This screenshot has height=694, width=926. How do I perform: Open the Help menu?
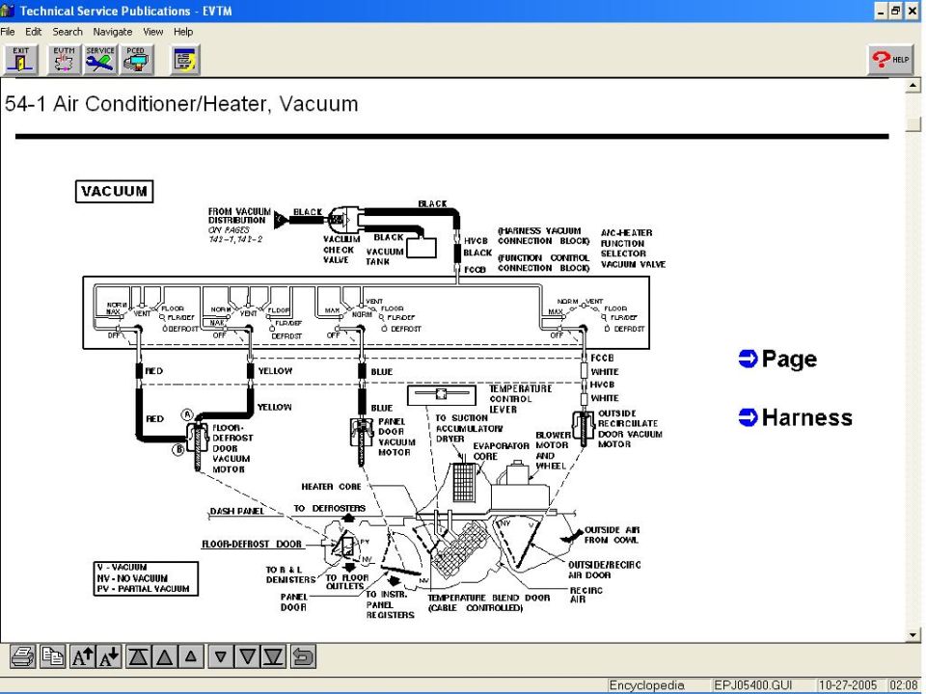183,32
